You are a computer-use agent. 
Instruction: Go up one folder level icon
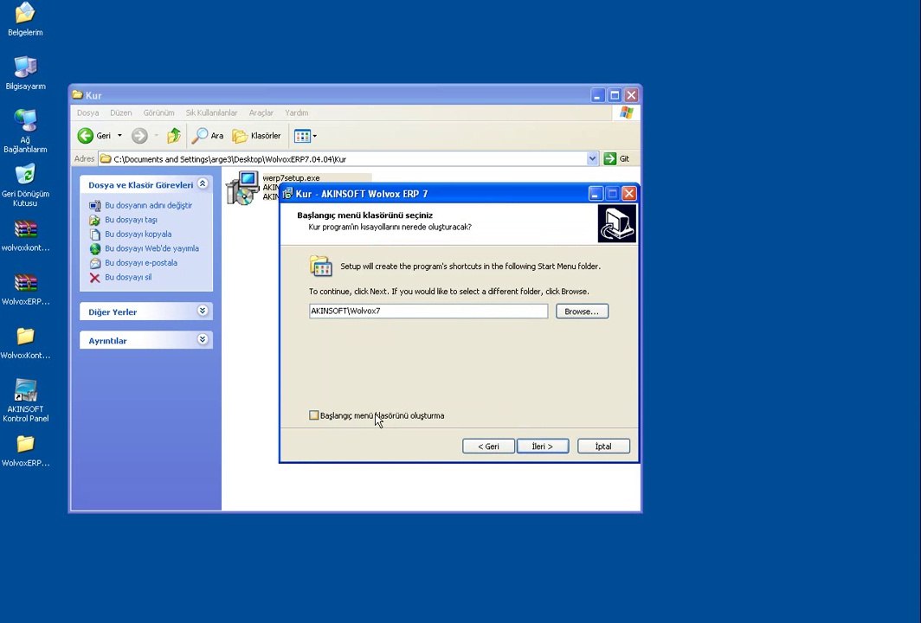click(174, 136)
